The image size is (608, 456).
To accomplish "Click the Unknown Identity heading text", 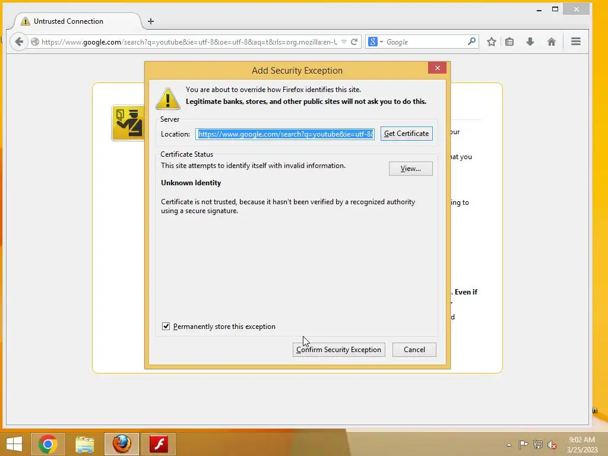I will coord(191,183).
